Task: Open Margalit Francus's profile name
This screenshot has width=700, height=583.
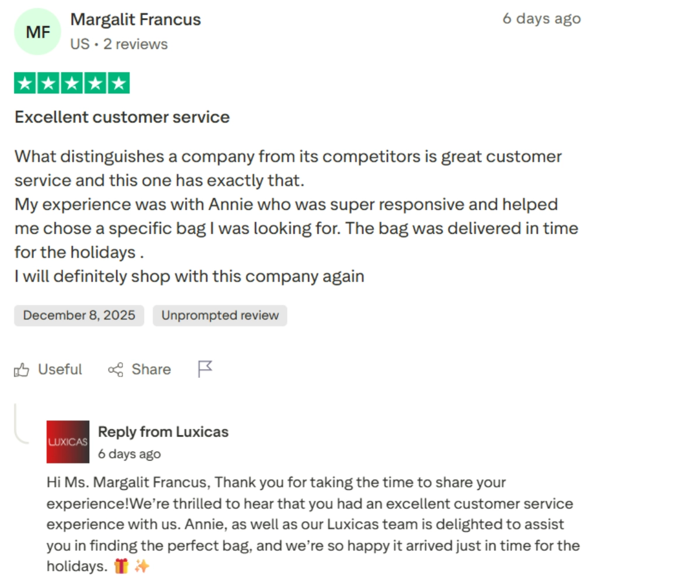Action: click(135, 19)
